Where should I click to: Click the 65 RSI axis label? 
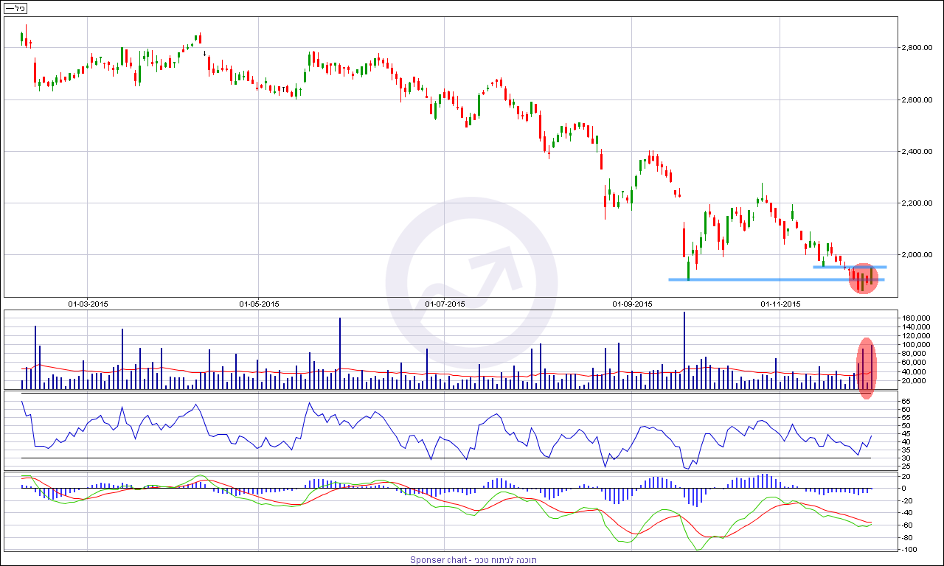coord(905,402)
